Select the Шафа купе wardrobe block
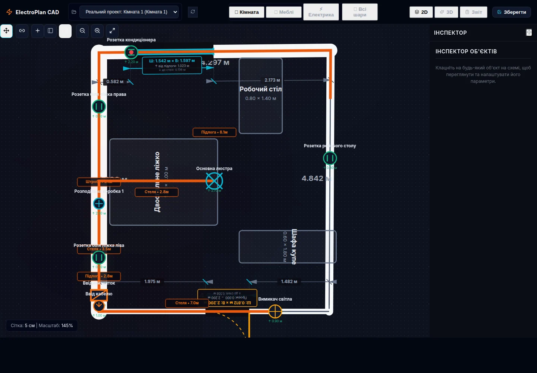The width and height of the screenshot is (537, 373). [288, 247]
